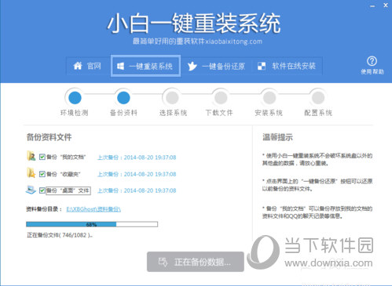Click the icon on 正在备份数据 button
392x286 pixels.
click(x=163, y=262)
